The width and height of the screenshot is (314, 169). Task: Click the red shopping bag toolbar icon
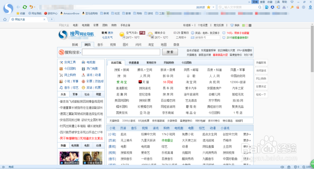coord(298,7)
